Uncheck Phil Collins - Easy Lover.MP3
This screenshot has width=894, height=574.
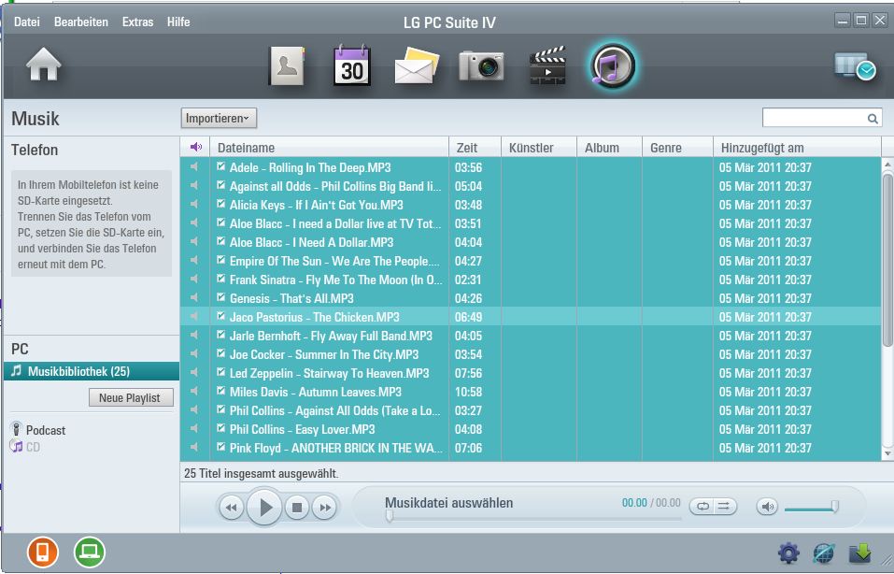coord(221,428)
